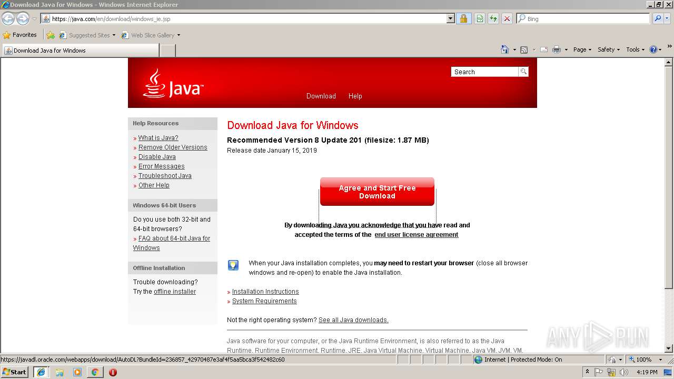Open a new blank tab

167,51
